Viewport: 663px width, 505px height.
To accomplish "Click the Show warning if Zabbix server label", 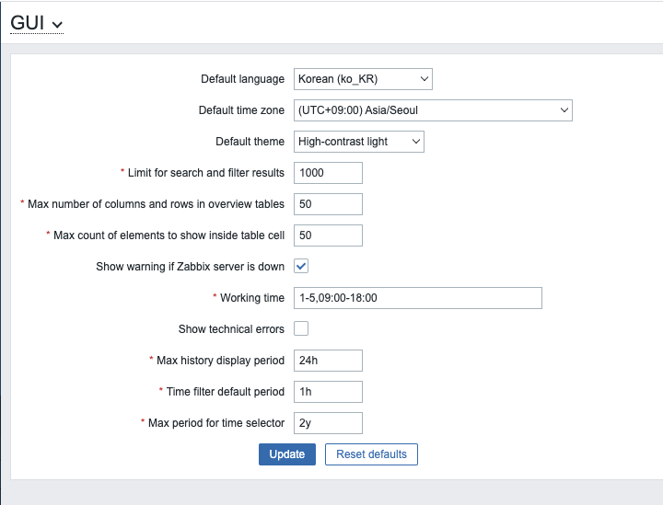I will (191, 267).
